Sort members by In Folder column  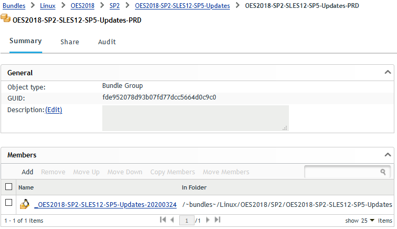(x=194, y=187)
